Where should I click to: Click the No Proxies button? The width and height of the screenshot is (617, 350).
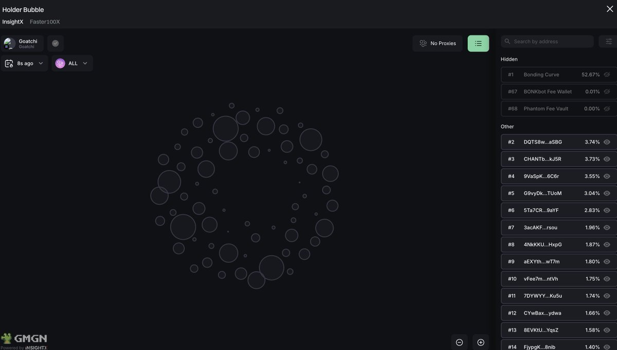tap(438, 43)
